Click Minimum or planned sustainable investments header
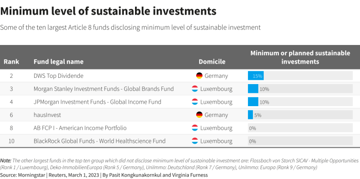360x179 pixels. coord(300,57)
